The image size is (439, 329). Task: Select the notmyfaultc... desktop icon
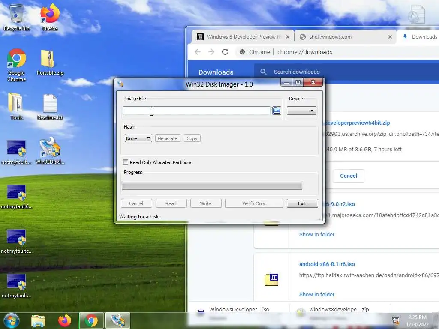coord(17,242)
